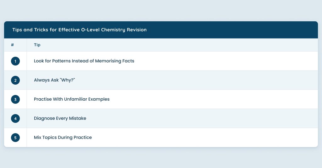Select 'Look for Patterns Instead of Memorising Facts'

click(84, 61)
